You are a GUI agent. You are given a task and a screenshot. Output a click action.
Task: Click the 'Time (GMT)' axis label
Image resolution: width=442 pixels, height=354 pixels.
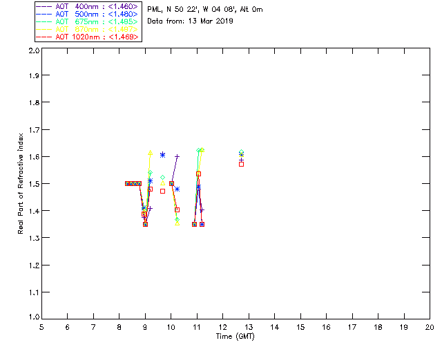coord(236,336)
